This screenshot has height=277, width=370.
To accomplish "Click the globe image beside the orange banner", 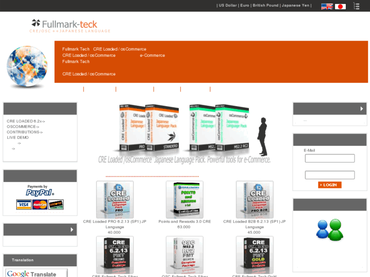I will click(x=27, y=67).
